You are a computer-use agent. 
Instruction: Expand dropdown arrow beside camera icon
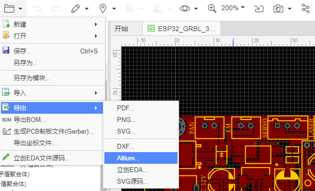(290, 9)
